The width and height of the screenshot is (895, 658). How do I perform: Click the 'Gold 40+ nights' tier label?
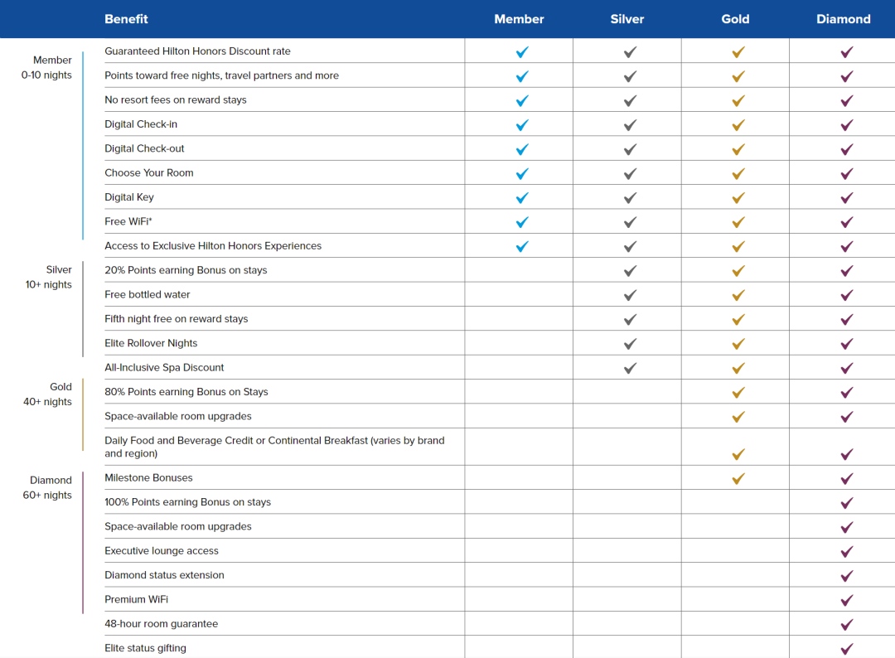pos(48,394)
